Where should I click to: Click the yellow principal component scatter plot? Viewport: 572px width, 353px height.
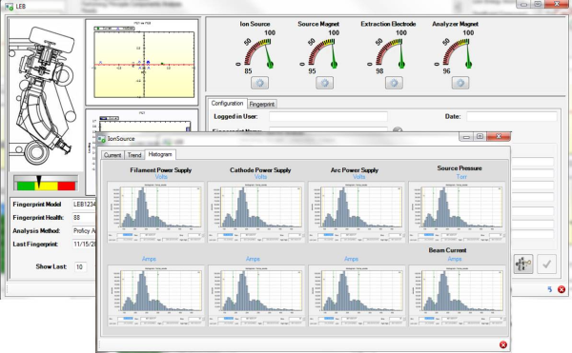144,65
